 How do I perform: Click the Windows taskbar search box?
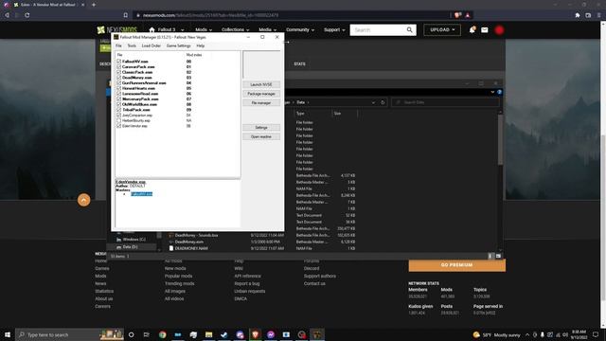click(69, 334)
